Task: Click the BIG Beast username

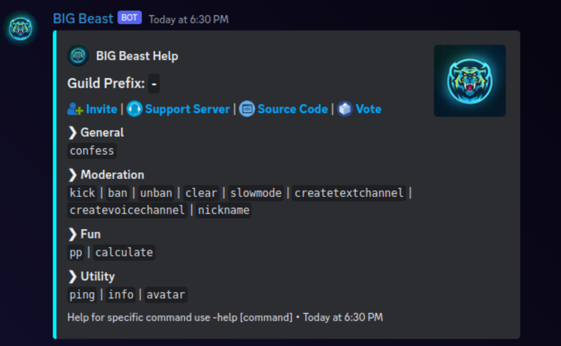Action: tap(83, 18)
